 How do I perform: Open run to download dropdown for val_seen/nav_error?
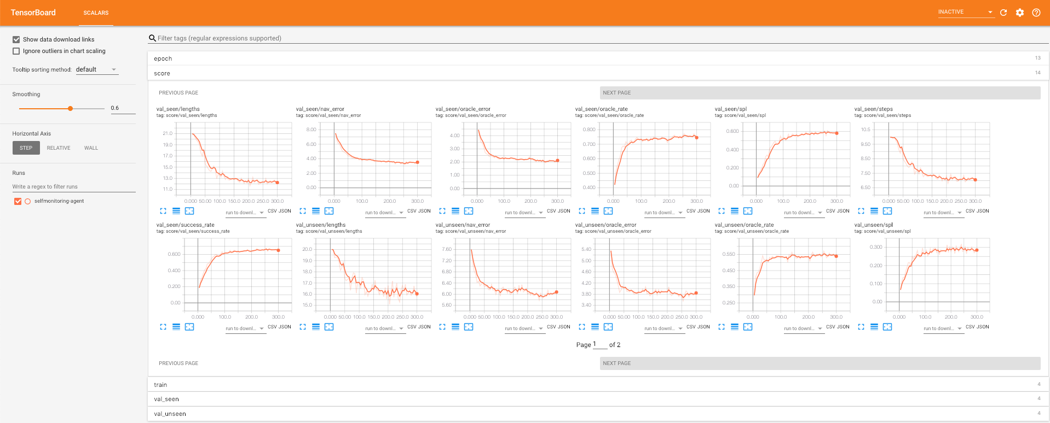coord(385,213)
